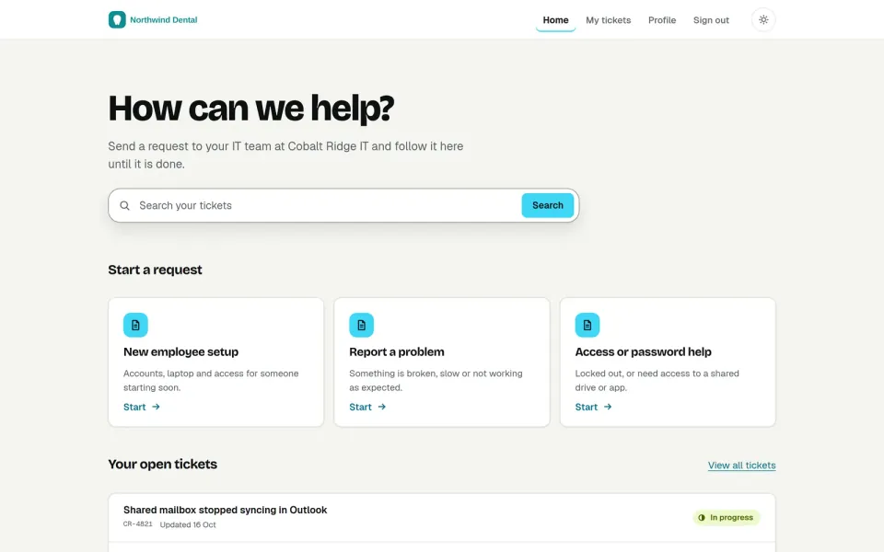Start the New employee setup request
This screenshot has height=552, width=884.
(142, 407)
